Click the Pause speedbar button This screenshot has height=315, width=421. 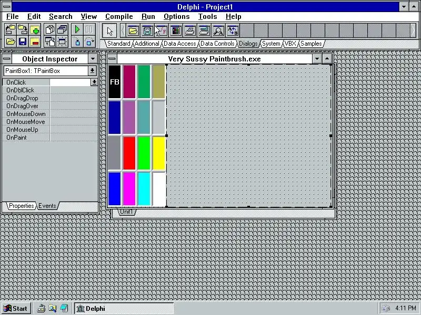point(89,29)
